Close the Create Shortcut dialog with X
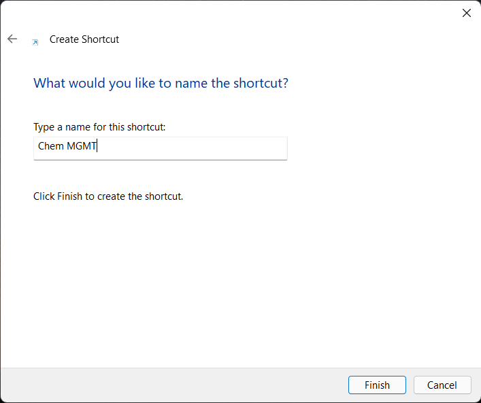Viewport: 481px width, 403px height. pos(466,13)
